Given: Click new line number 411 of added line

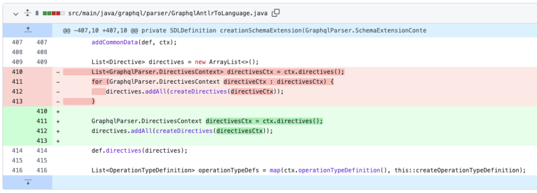Looking at the screenshot, I should point(41,121).
